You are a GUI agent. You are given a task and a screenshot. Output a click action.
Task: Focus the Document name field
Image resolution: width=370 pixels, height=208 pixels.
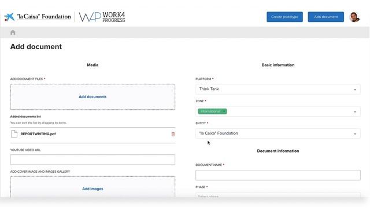pyautogui.click(x=277, y=175)
